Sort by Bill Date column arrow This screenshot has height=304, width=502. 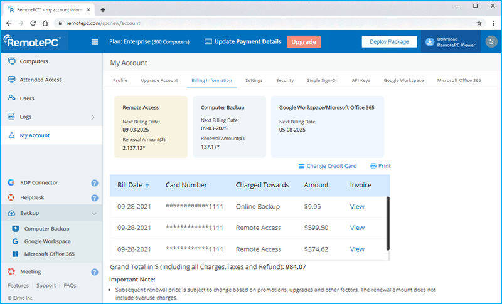point(147,186)
